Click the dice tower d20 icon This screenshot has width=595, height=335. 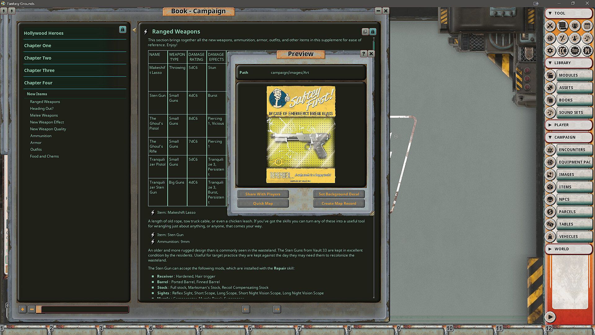click(x=550, y=38)
